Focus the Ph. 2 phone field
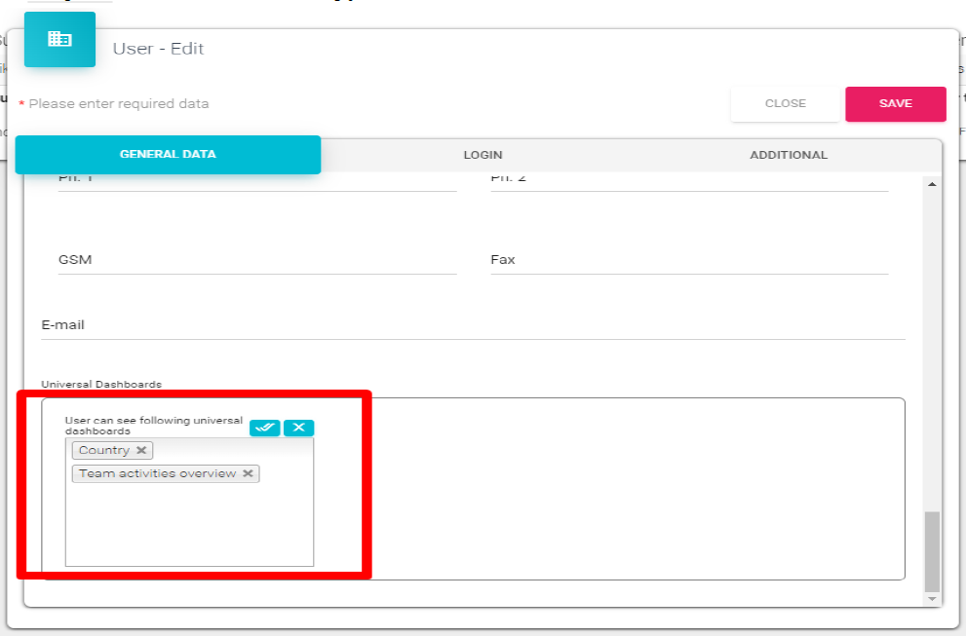Image resolution: width=966 pixels, height=636 pixels. pyautogui.click(x=689, y=180)
